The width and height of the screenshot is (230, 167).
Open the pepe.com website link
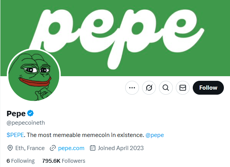pyautogui.click(x=71, y=148)
